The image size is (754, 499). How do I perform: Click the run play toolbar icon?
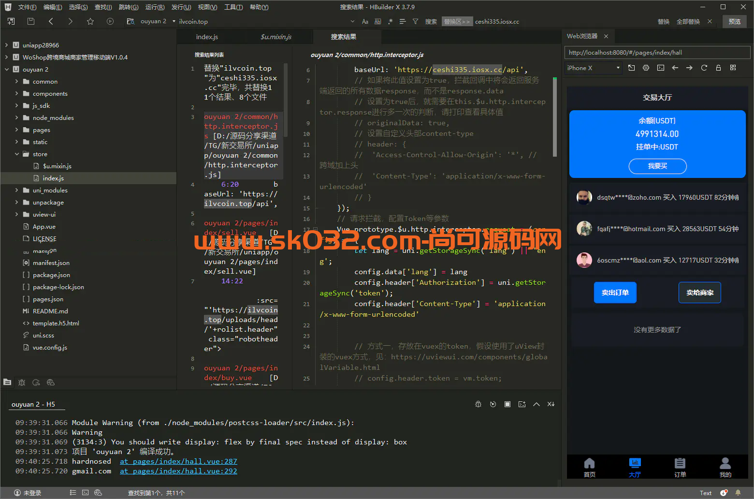click(110, 21)
